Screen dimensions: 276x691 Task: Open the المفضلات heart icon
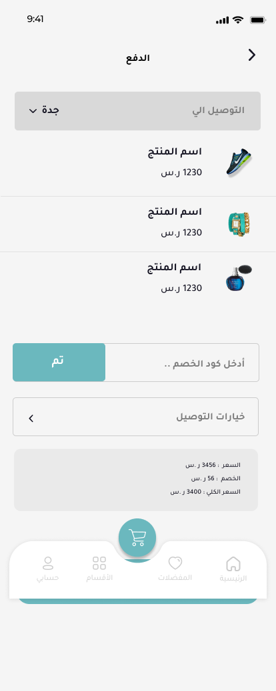coord(175,563)
